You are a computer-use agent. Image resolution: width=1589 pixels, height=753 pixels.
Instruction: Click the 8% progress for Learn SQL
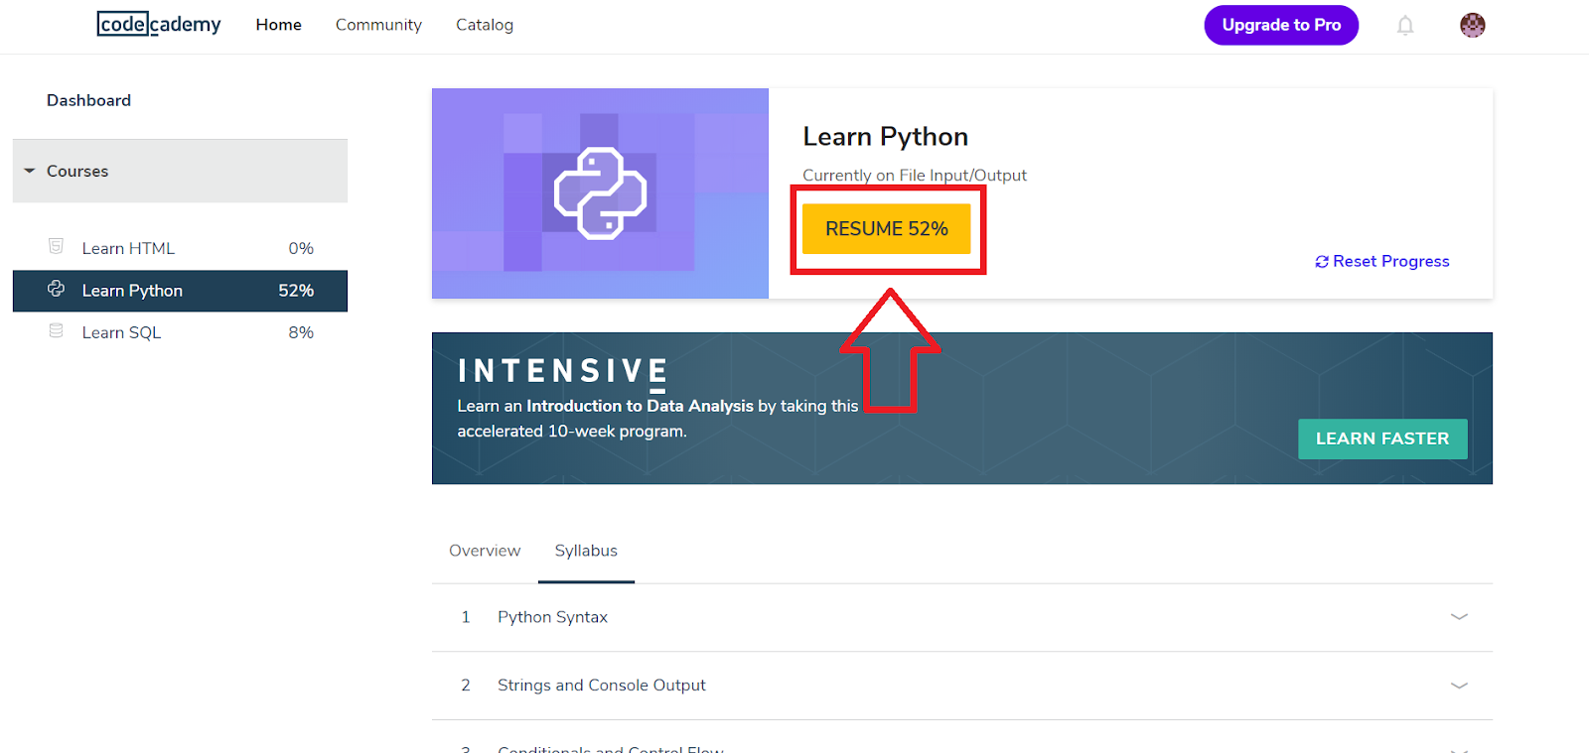point(301,332)
